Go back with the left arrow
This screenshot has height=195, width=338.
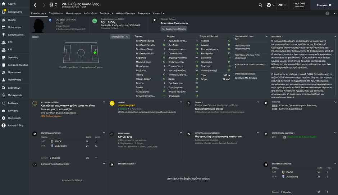point(35,5)
